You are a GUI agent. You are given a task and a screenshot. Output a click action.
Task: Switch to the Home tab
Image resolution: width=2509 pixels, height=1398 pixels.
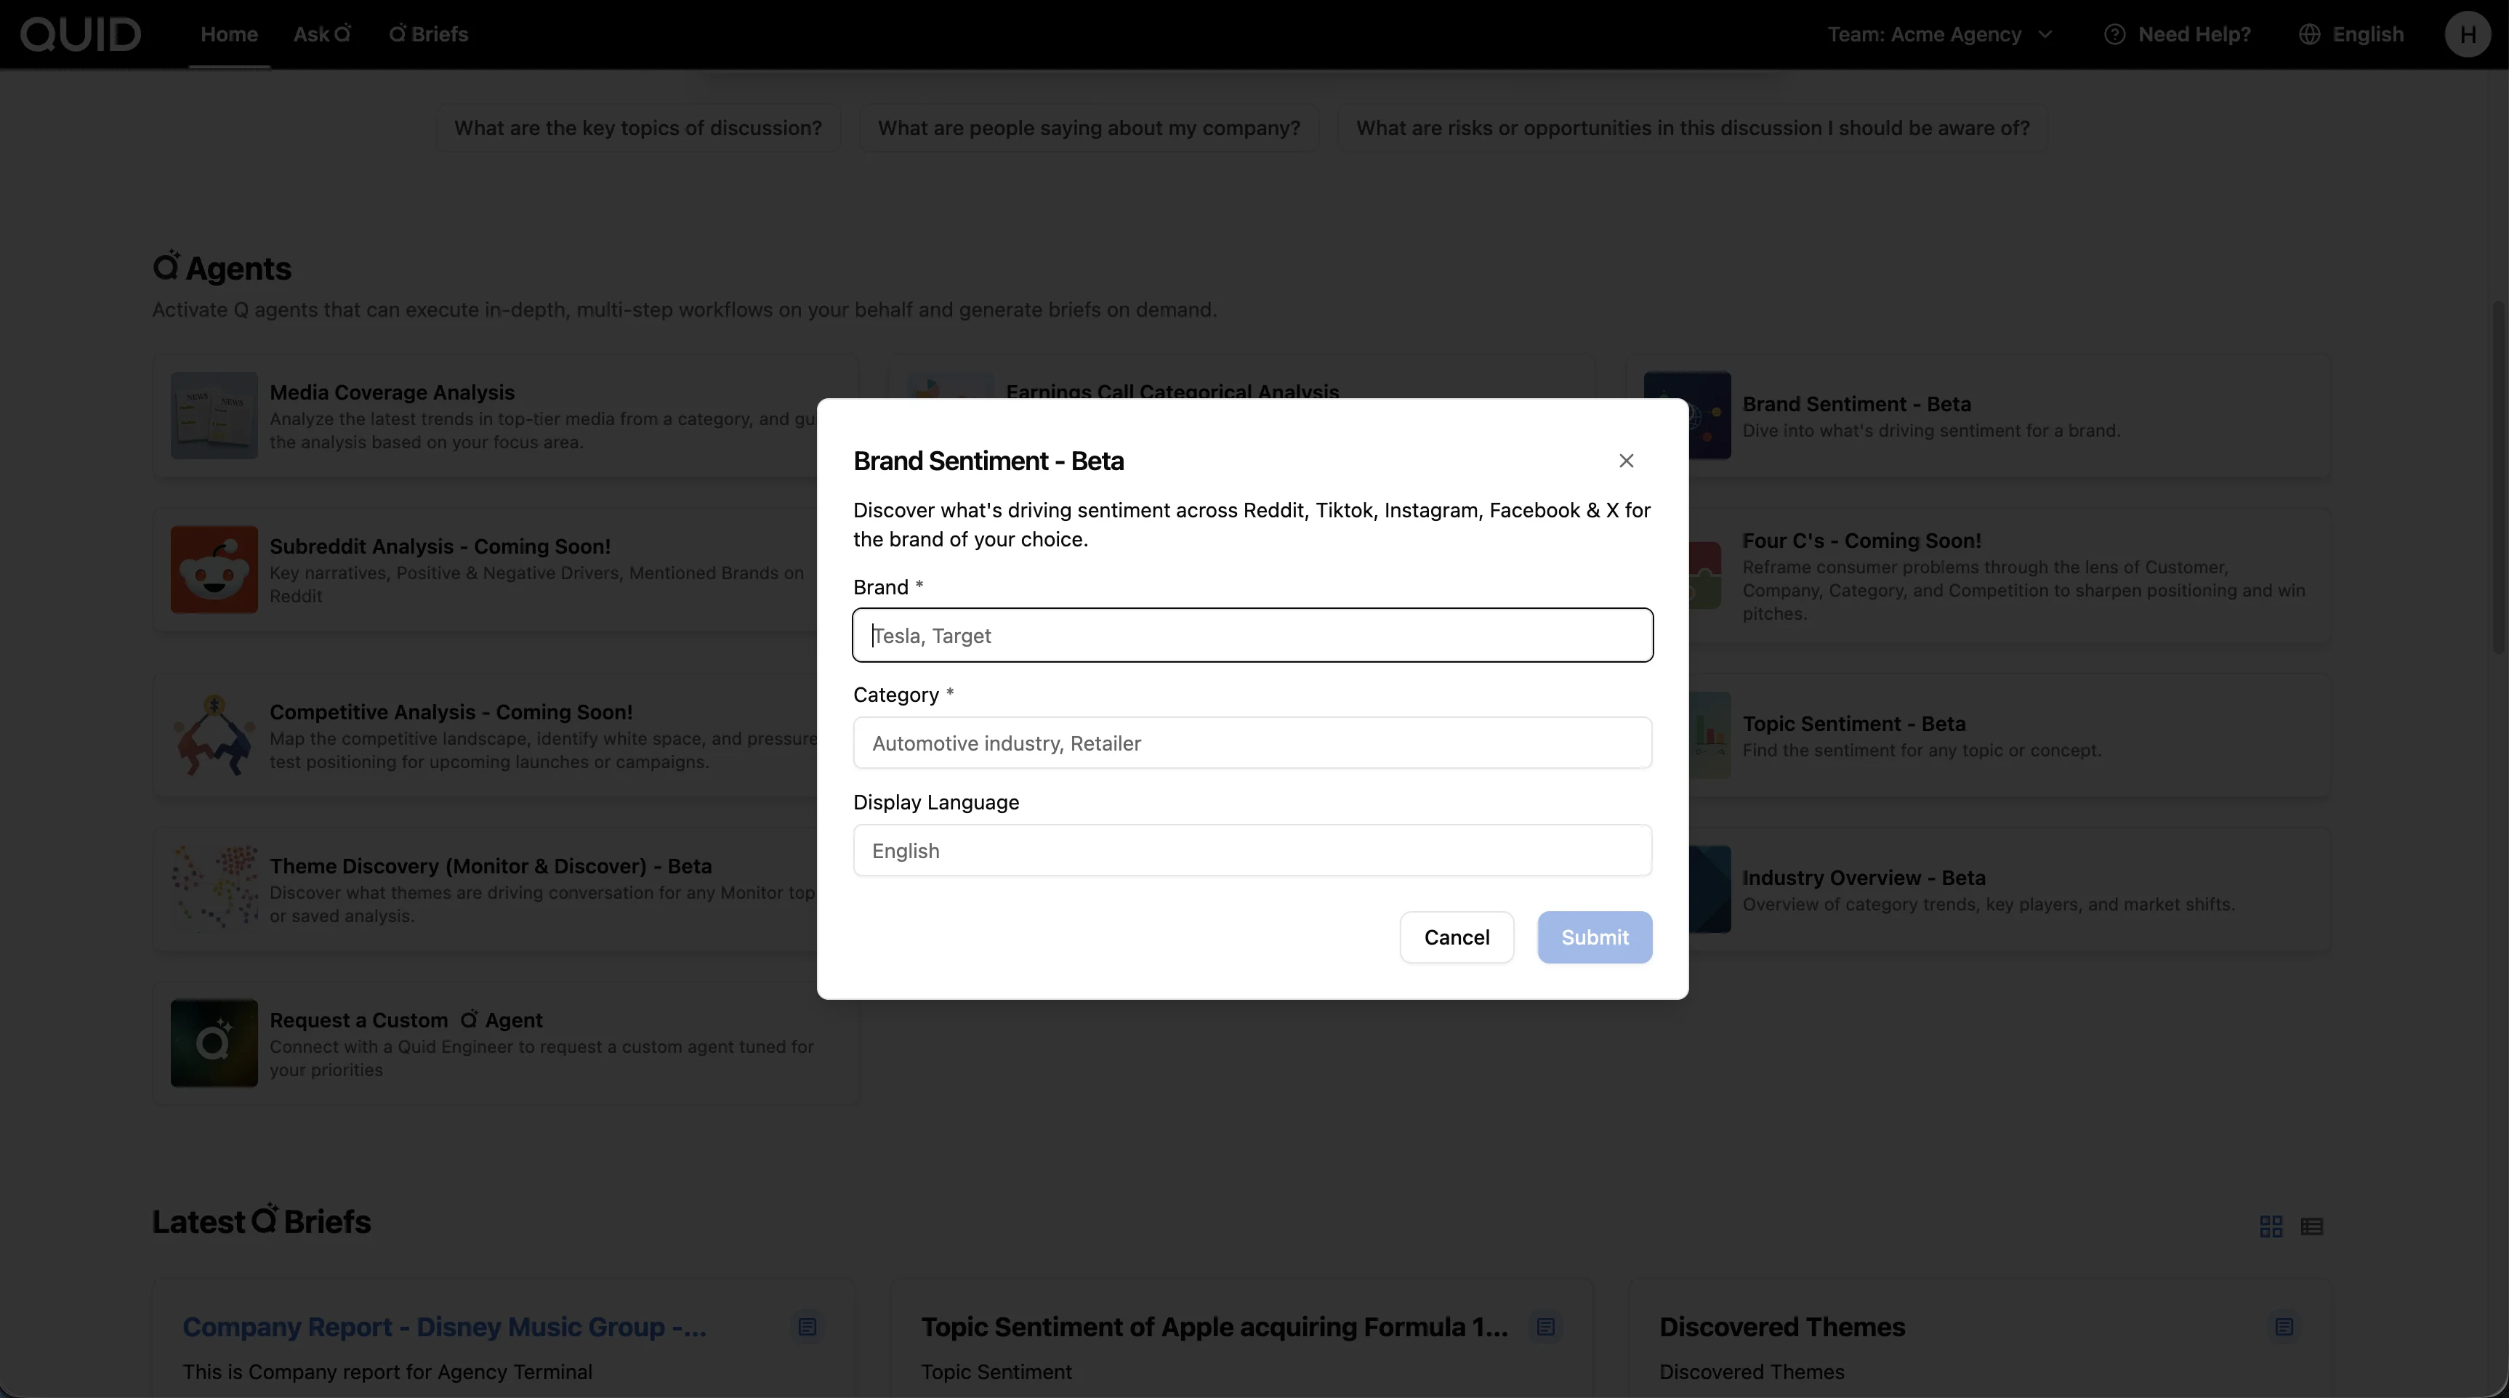pyautogui.click(x=229, y=34)
